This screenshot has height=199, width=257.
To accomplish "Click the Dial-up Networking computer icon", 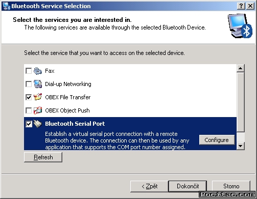I will (x=38, y=84).
